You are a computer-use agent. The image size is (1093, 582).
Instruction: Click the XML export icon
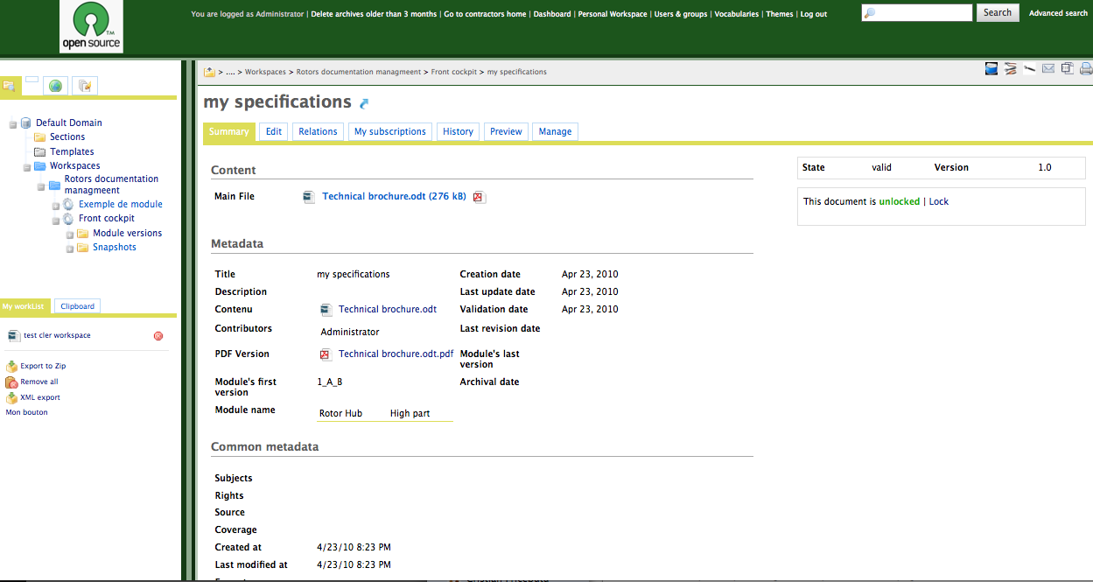click(x=11, y=397)
